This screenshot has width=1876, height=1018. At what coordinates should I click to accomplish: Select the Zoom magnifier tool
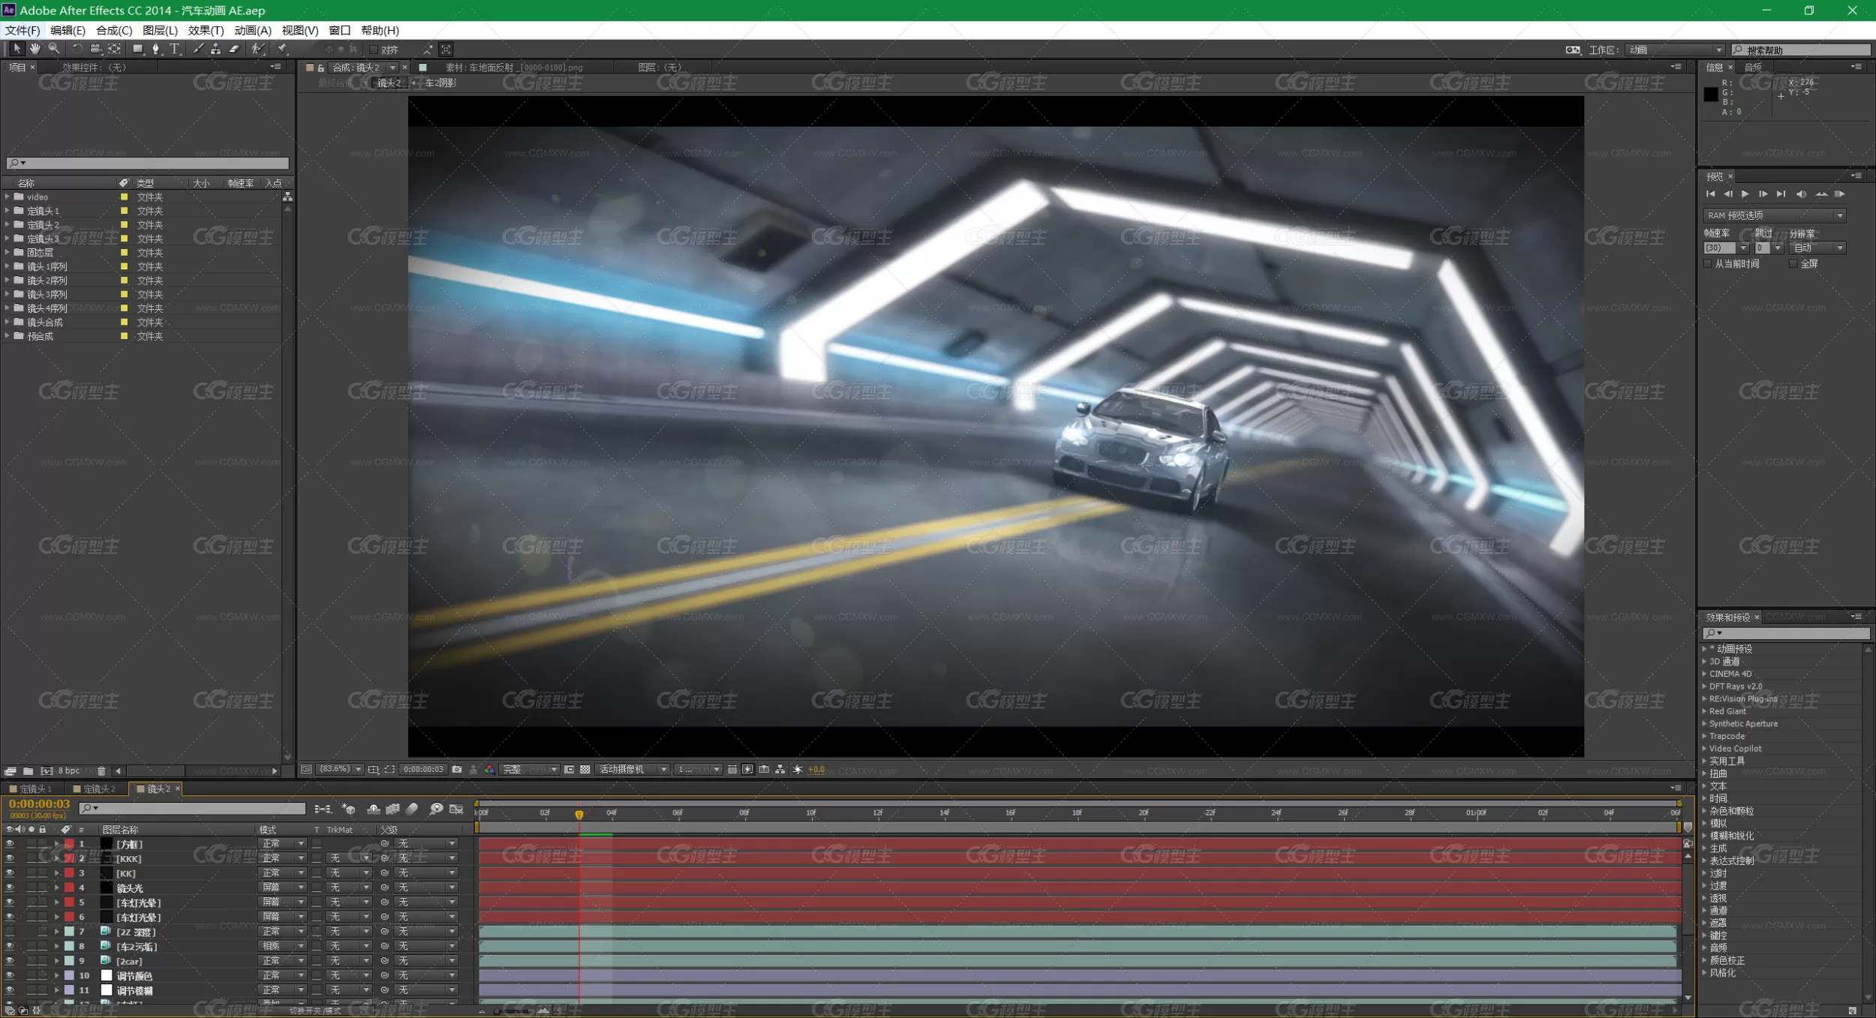53,49
